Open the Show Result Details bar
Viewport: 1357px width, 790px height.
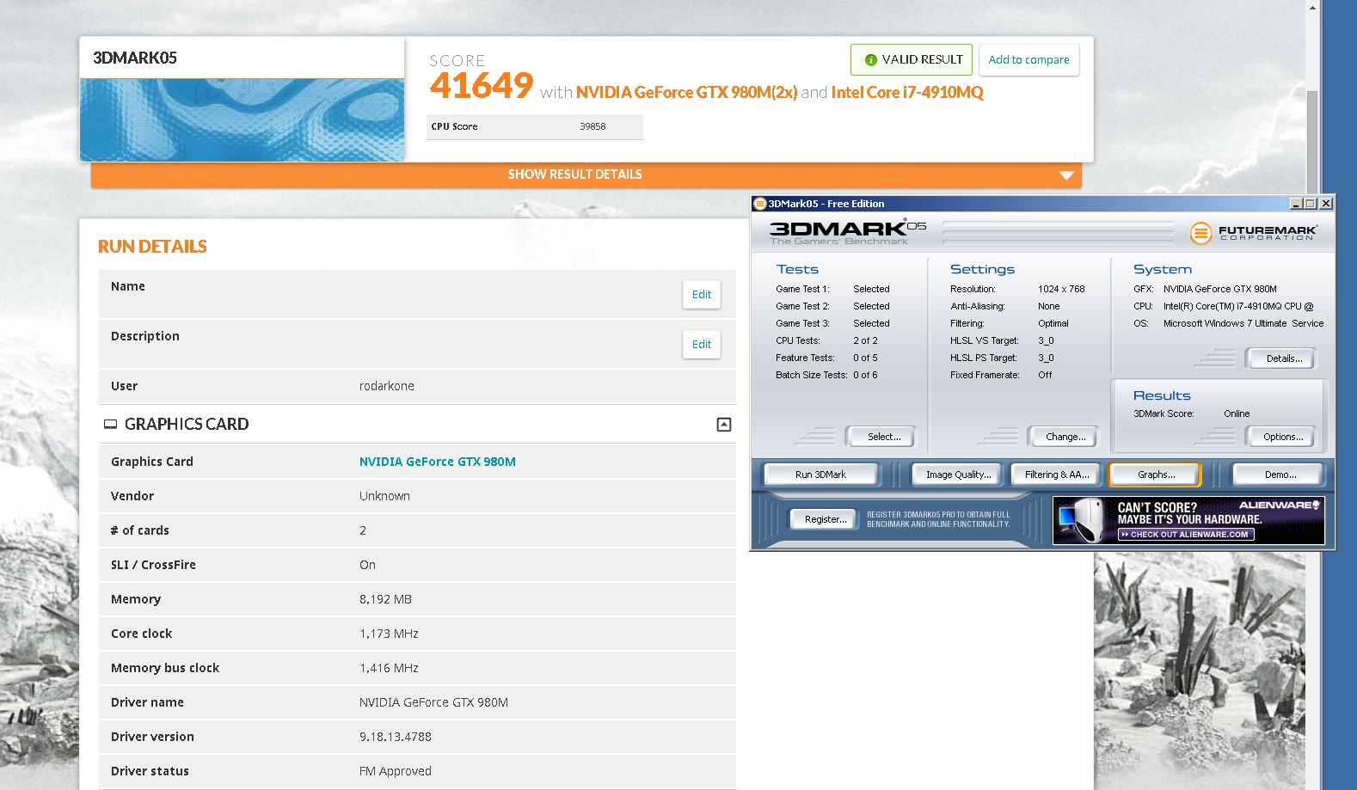586,175
